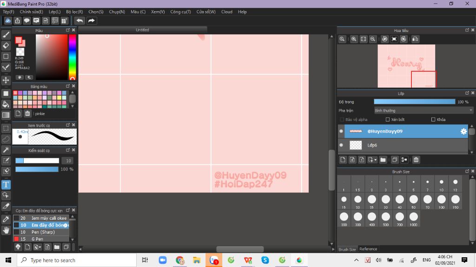Add a new brush in brush panel
This screenshot has width=476, height=267.
27,247
